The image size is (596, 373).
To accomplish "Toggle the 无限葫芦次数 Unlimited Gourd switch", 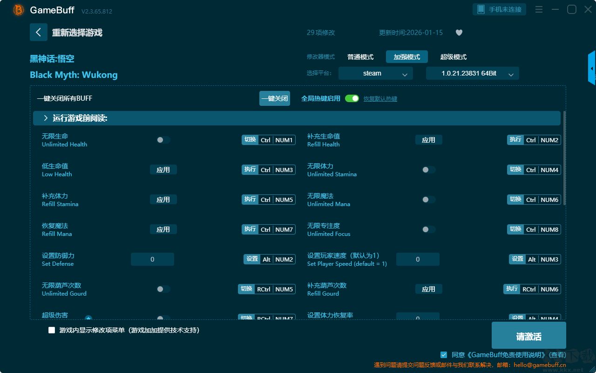I will (163, 289).
